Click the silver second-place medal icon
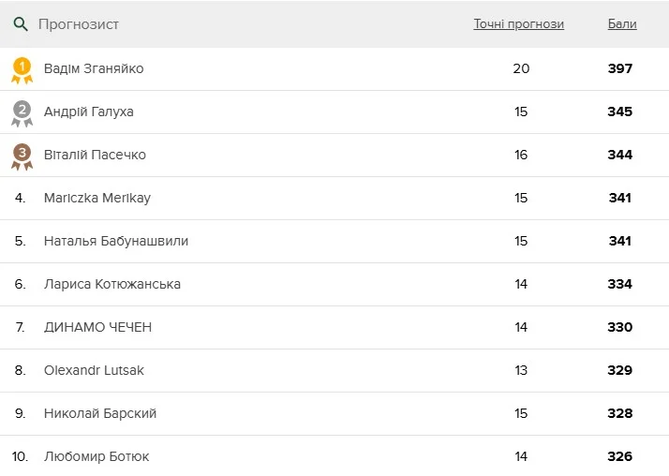Image resolution: width=669 pixels, height=476 pixels. pos(22,112)
